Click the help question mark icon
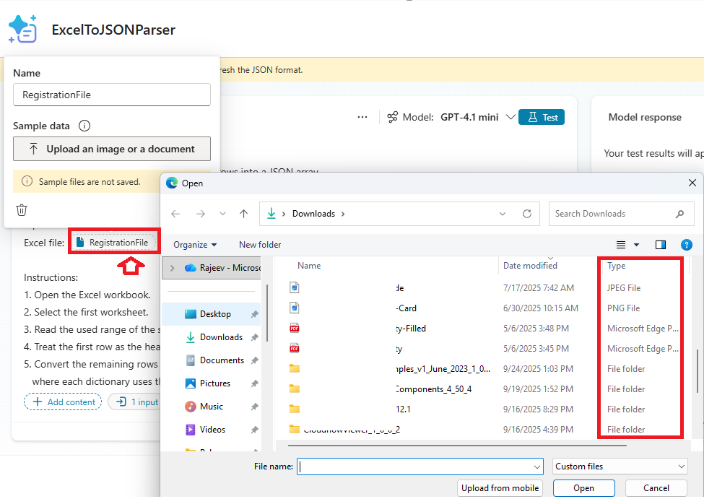Image resolution: width=704 pixels, height=499 pixels. (x=687, y=245)
